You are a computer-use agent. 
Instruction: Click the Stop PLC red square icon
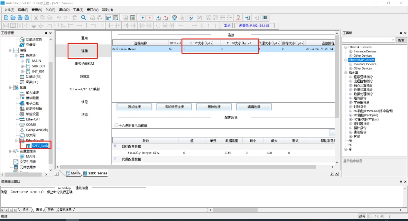click(149, 18)
